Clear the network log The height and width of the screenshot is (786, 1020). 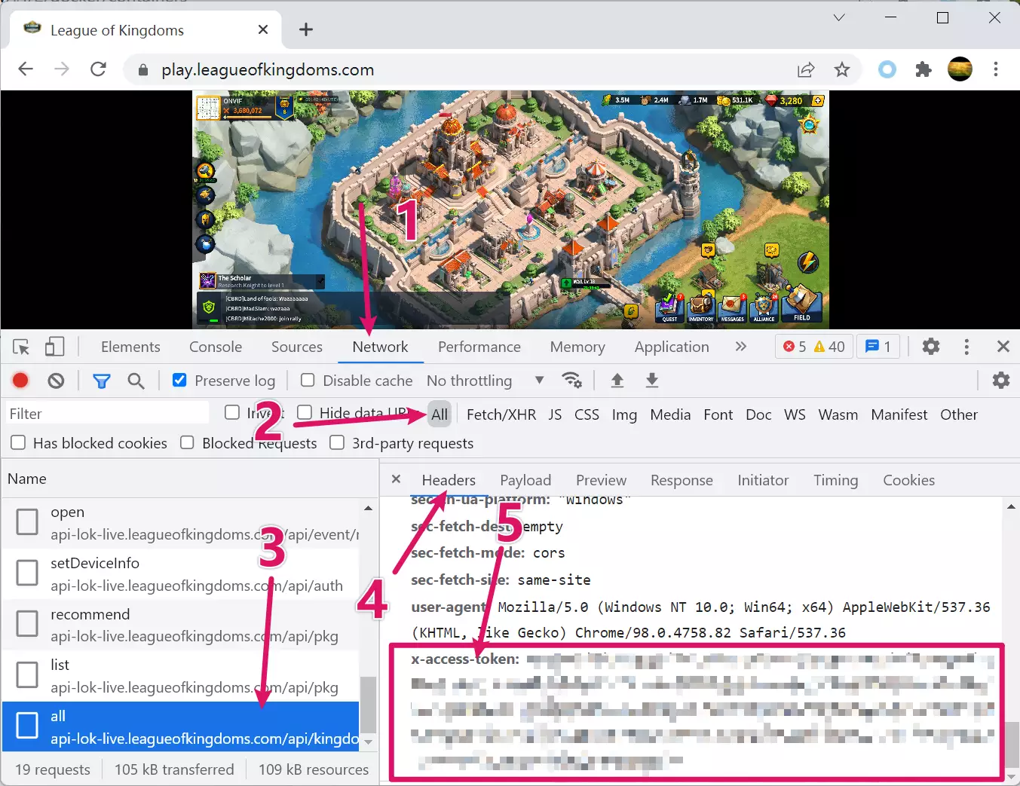pos(56,381)
